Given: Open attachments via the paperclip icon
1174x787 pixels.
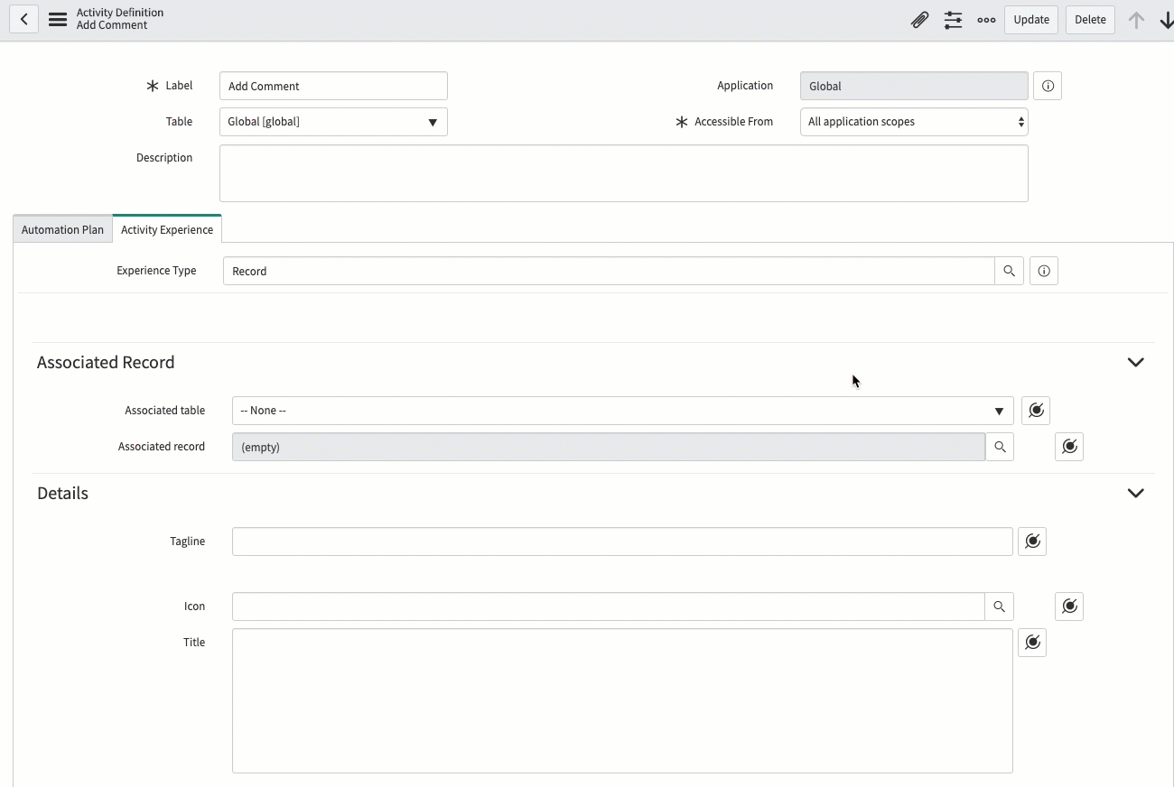Looking at the screenshot, I should (919, 19).
